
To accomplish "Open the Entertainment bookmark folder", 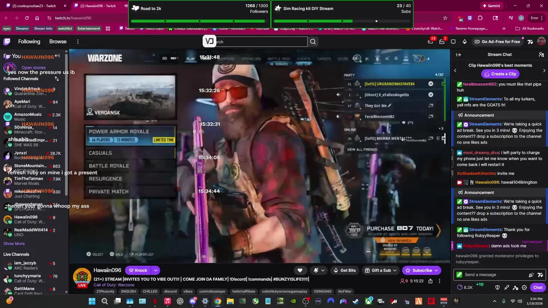I will [x=89, y=29].
